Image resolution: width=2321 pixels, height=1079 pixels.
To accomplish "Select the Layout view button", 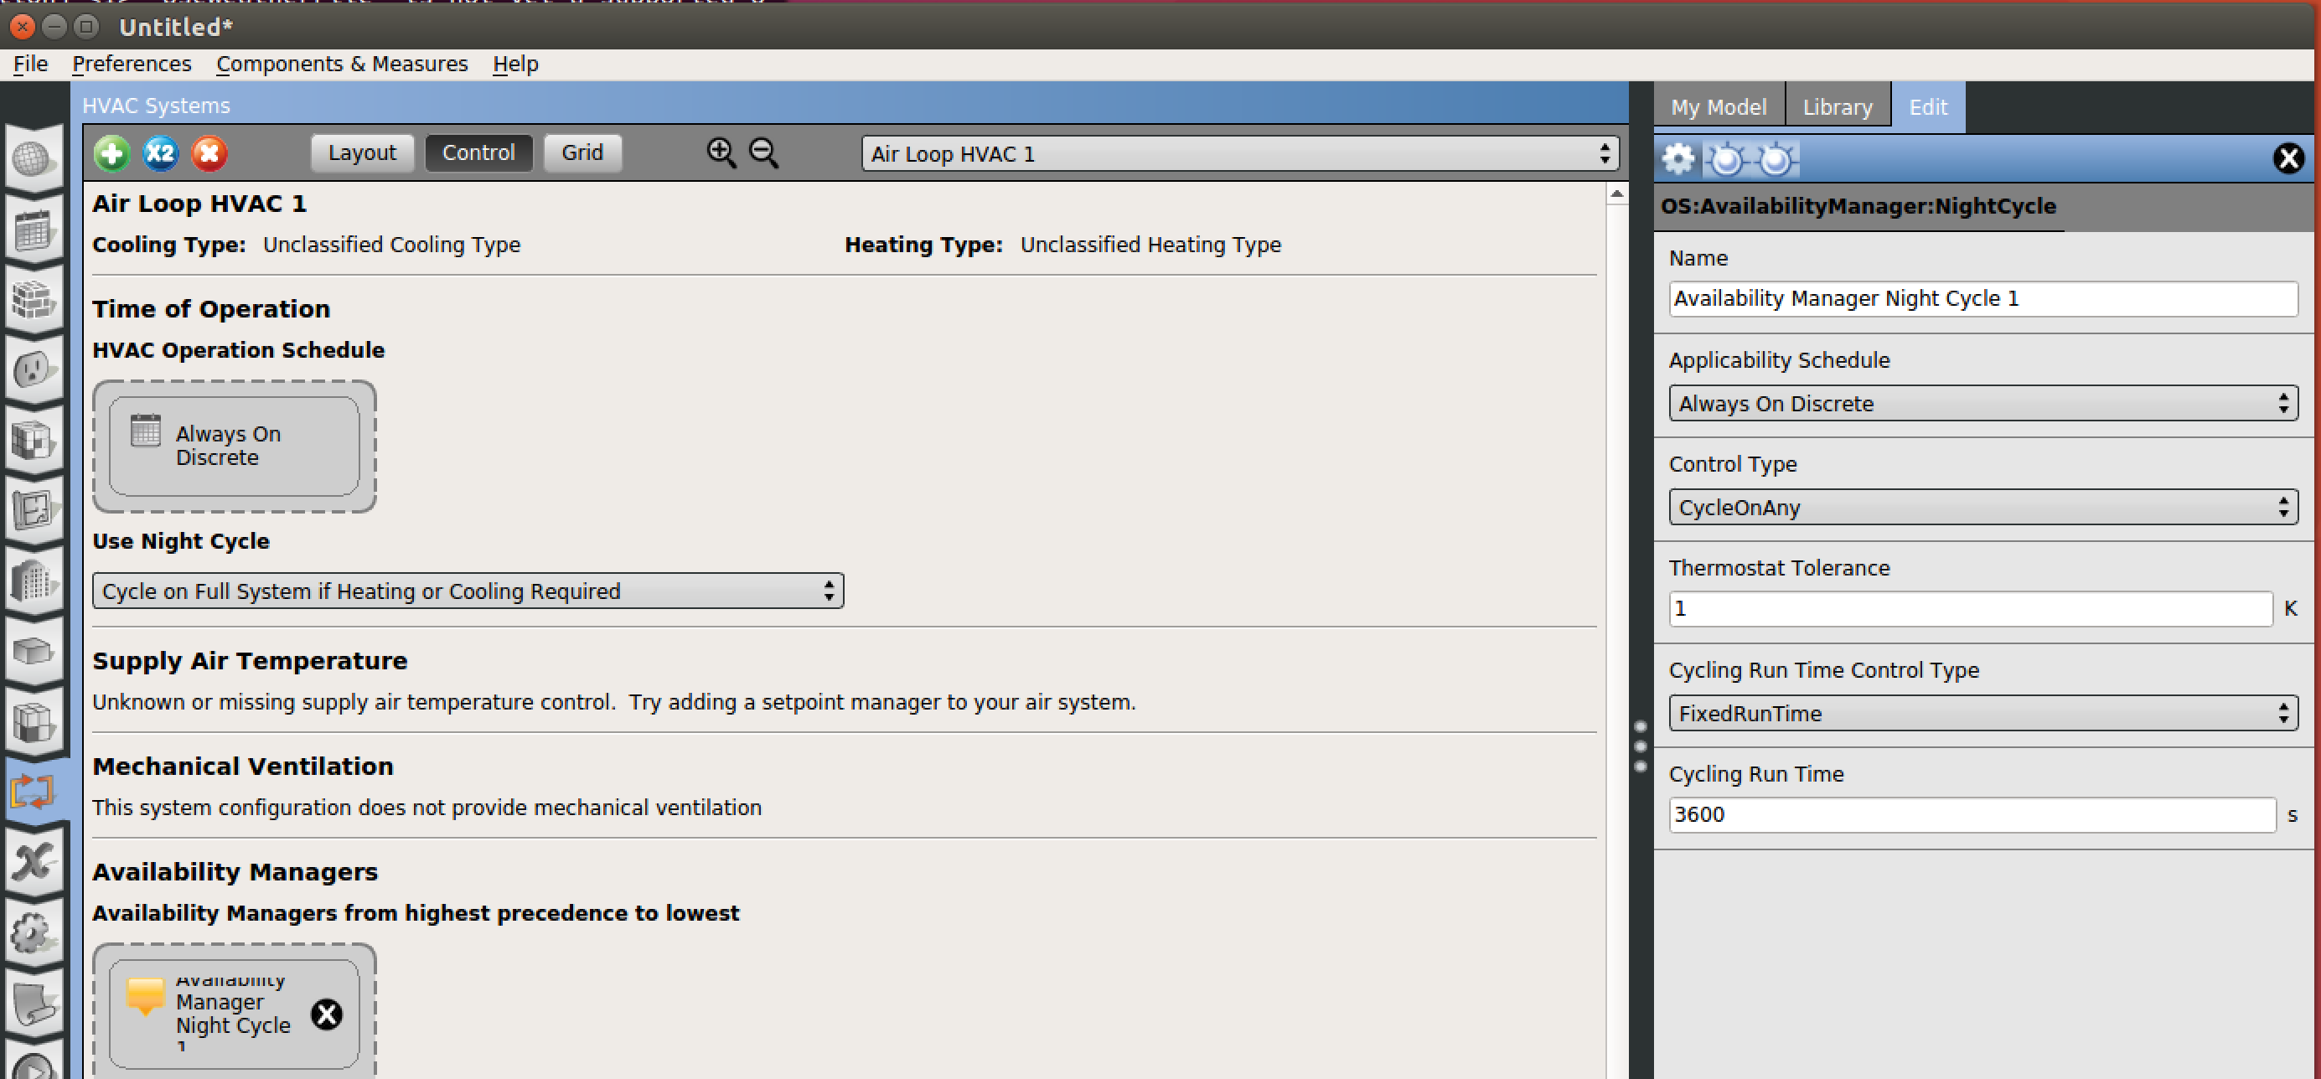I will coord(361,152).
